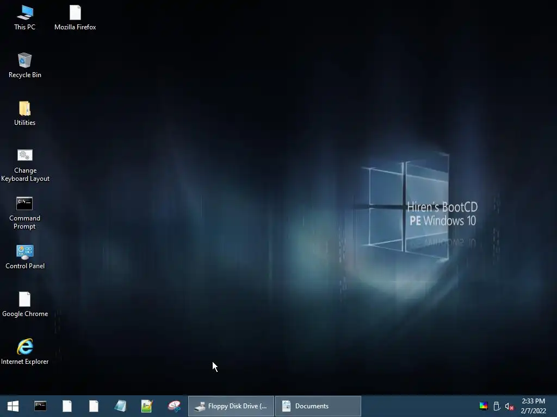Select the Internet Explorer desktop icon

tap(25, 352)
